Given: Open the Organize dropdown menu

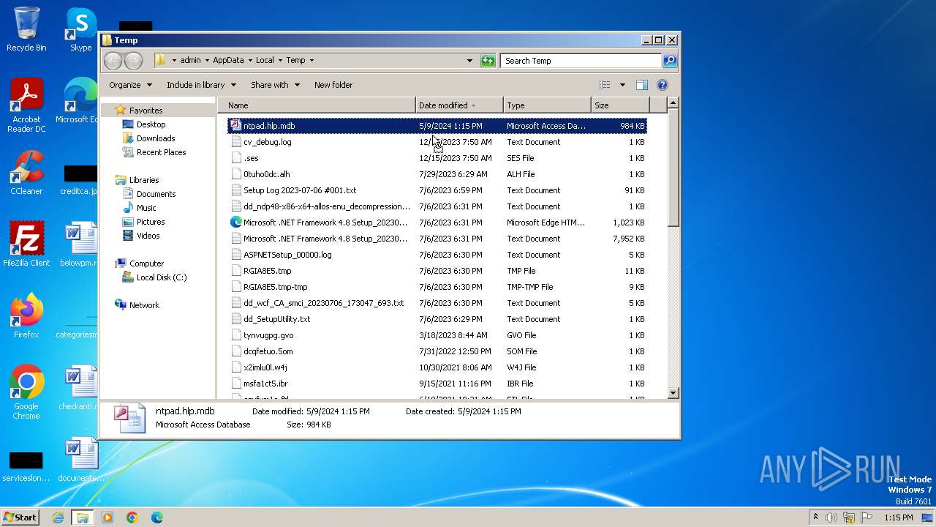Looking at the screenshot, I should tap(131, 85).
